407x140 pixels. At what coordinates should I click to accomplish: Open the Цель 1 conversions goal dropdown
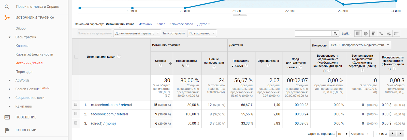point(360,45)
